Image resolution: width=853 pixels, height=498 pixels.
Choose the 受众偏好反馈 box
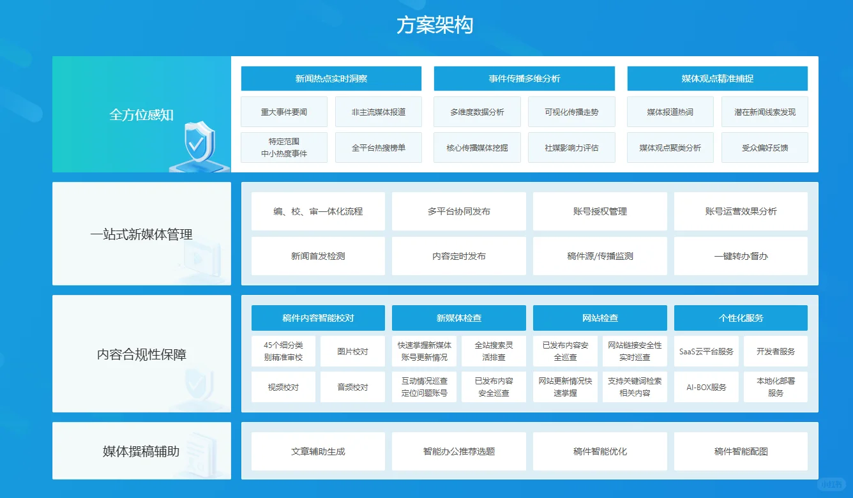[x=765, y=147]
